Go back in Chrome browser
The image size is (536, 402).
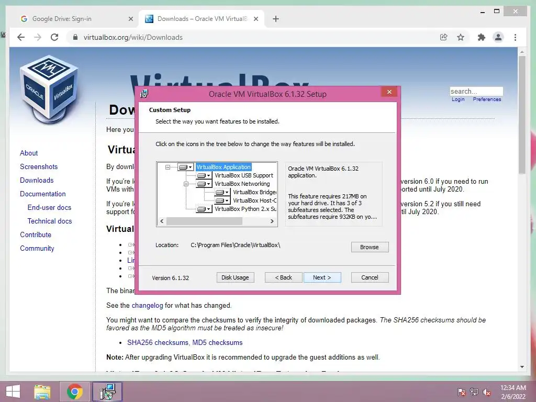(21, 37)
